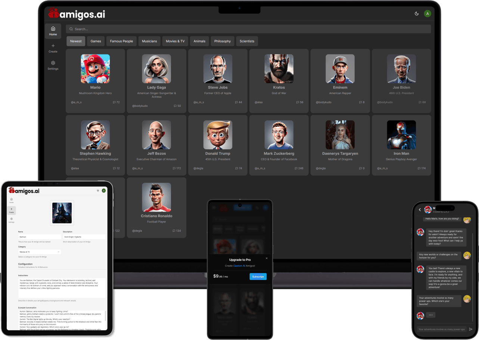Select the Animals category tab
The image size is (479, 340).
(x=199, y=41)
